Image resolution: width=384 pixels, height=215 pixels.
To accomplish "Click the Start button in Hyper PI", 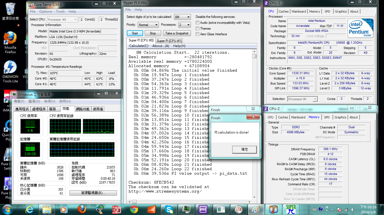I will pos(135,33).
